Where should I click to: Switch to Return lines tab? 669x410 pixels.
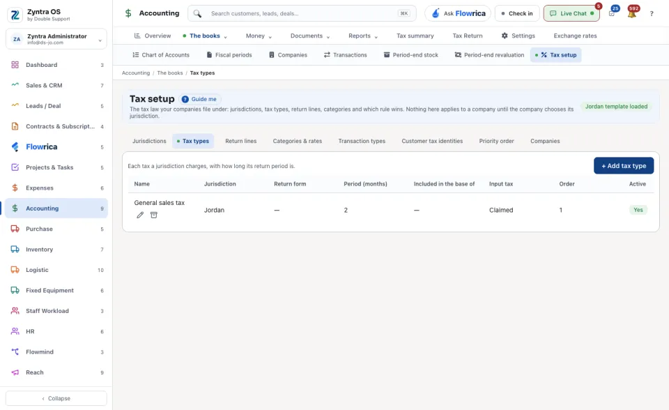tap(240, 141)
